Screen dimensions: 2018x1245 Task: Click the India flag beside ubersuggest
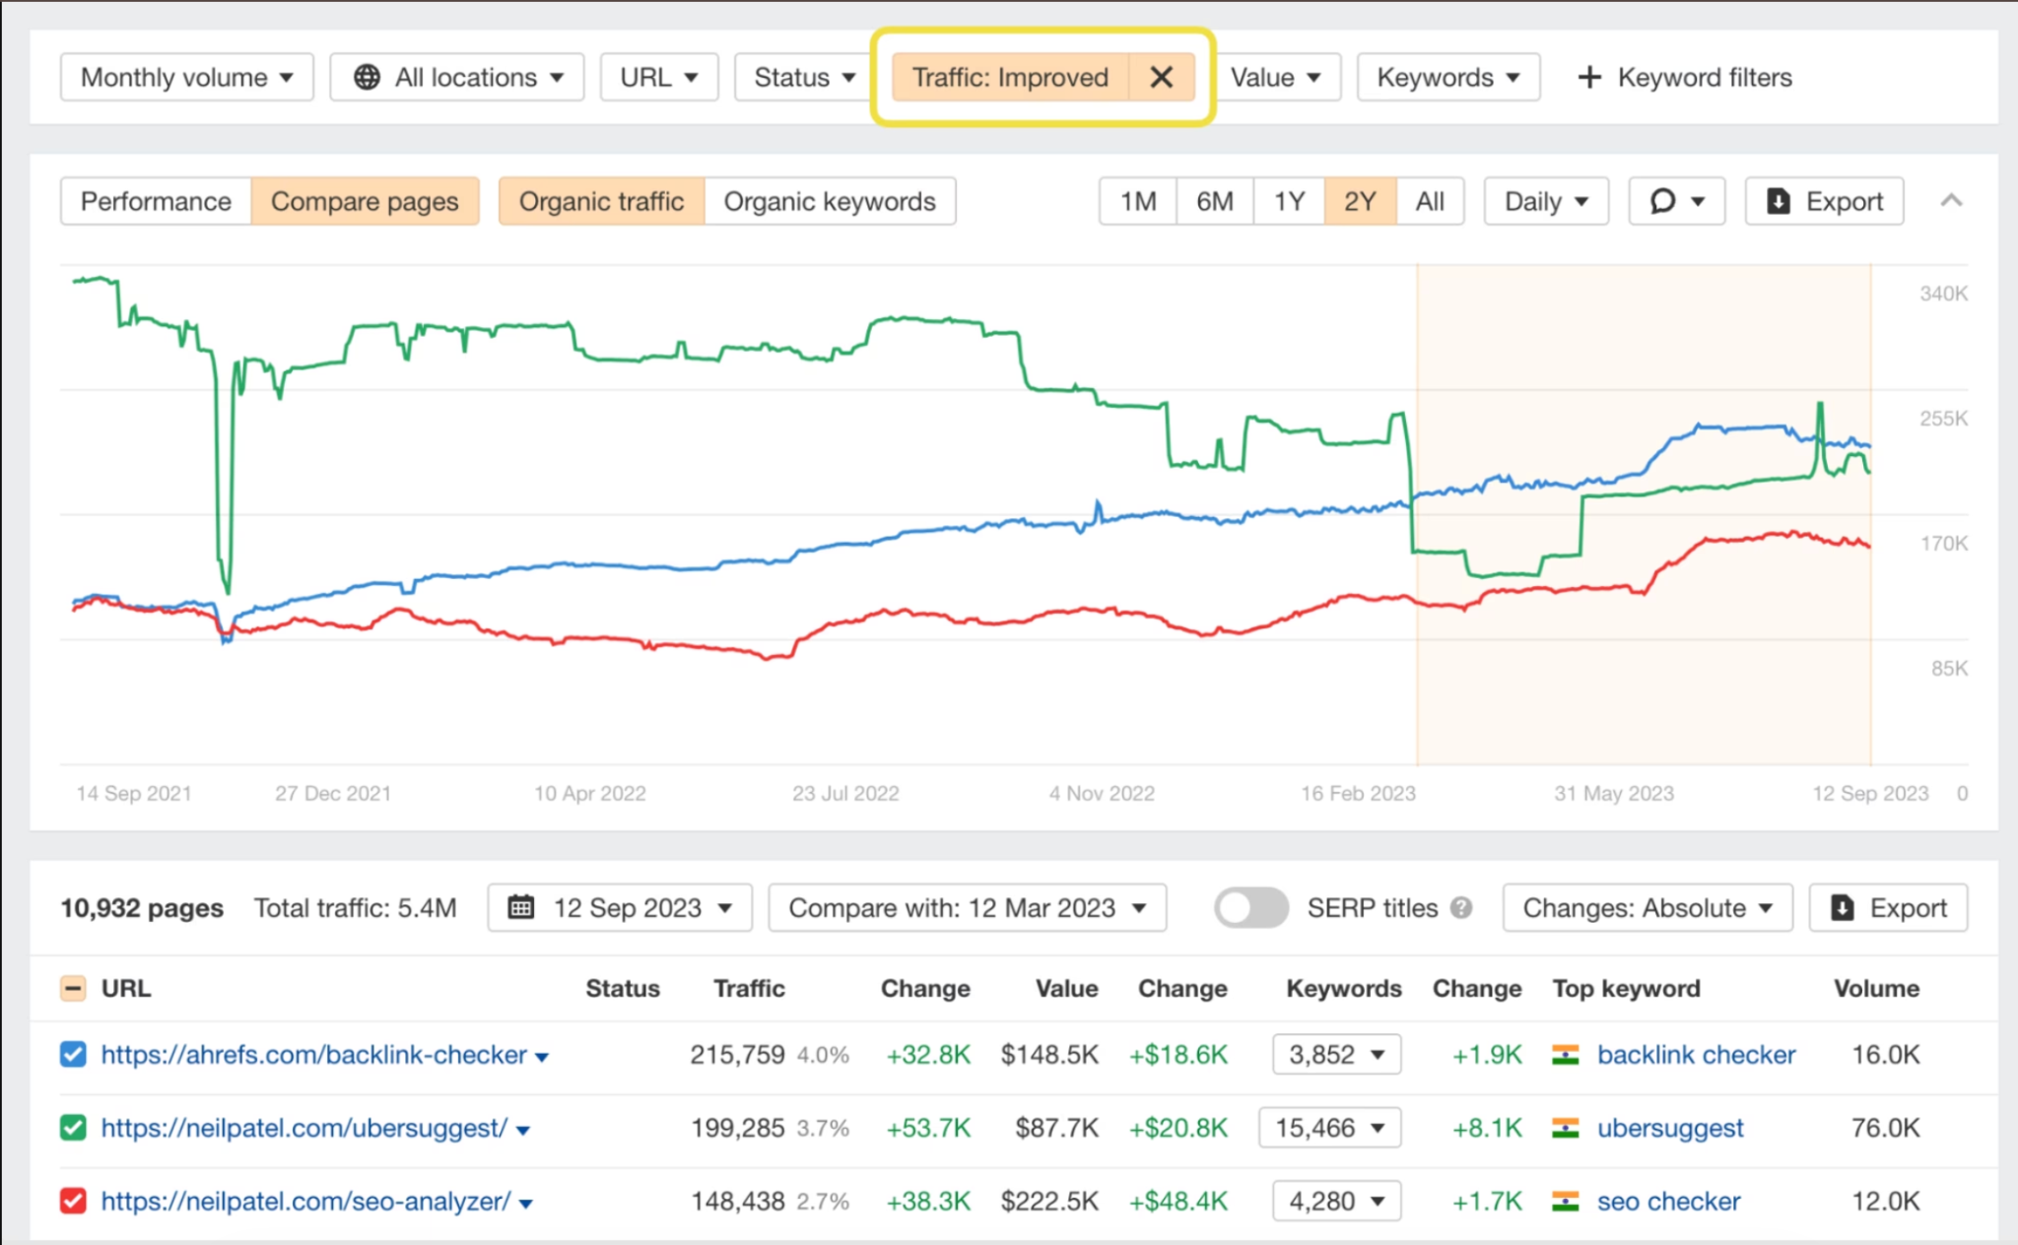click(x=1565, y=1128)
